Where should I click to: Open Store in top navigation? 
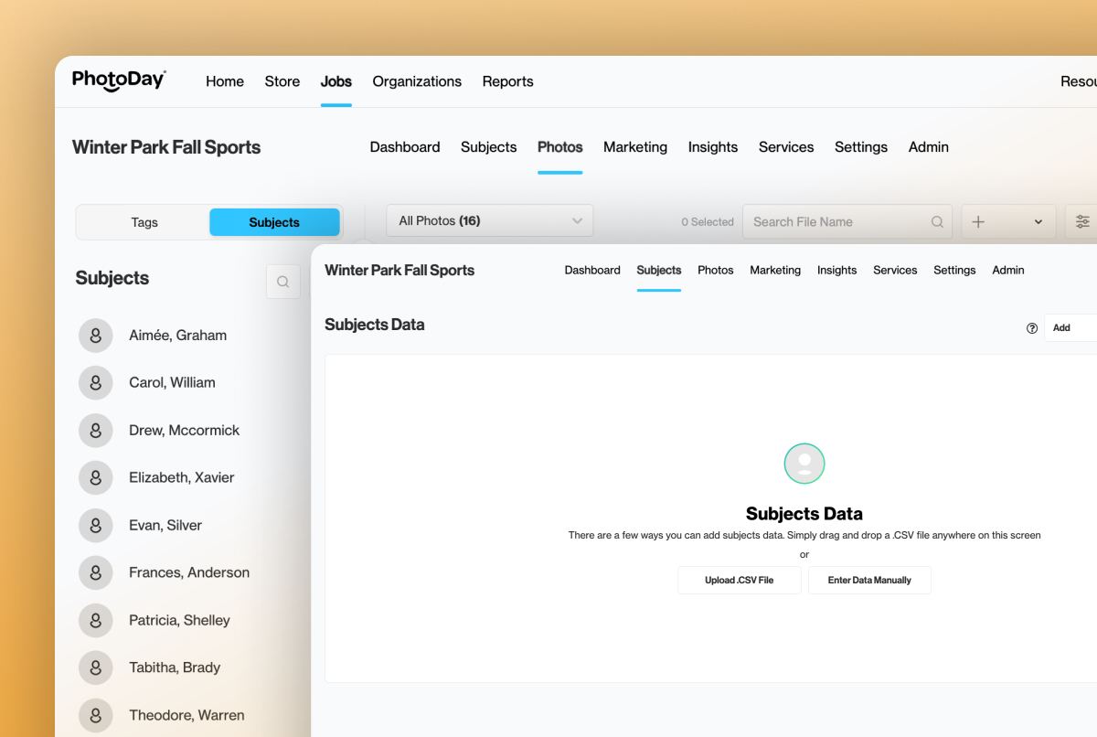click(282, 81)
